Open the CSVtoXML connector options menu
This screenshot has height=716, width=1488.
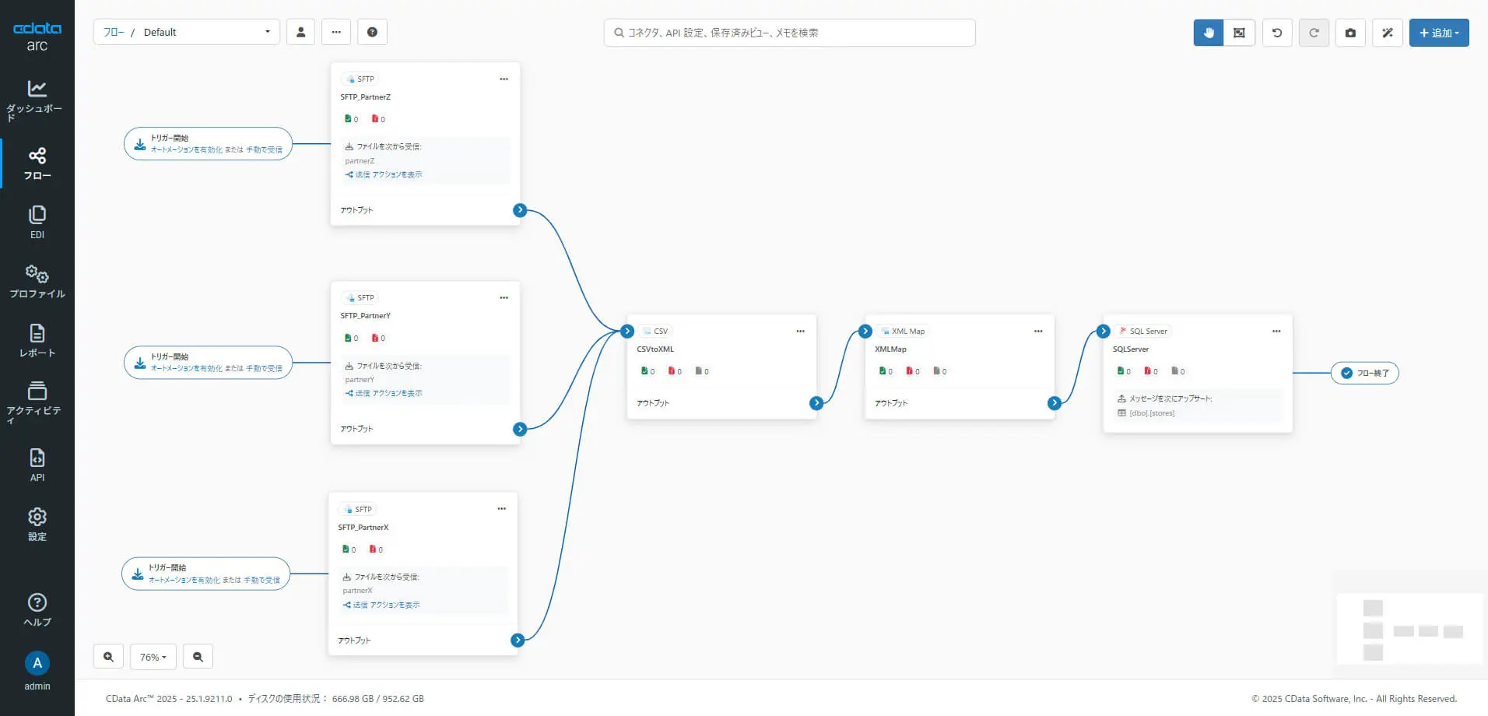click(x=800, y=331)
